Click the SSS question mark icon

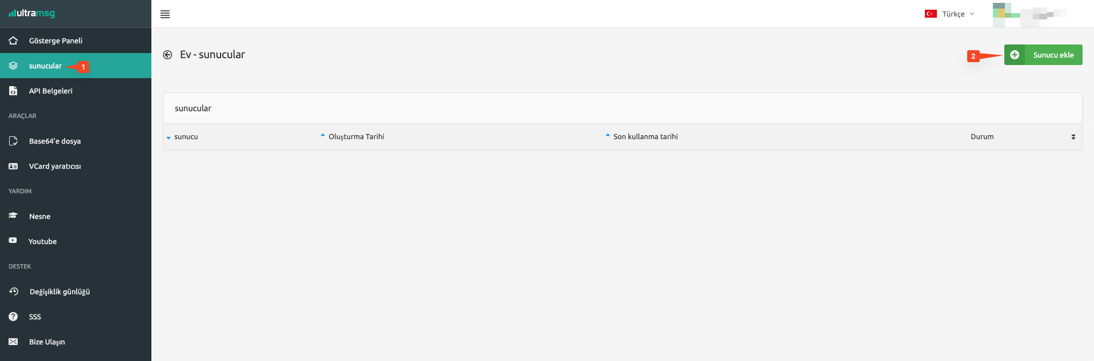(13, 317)
